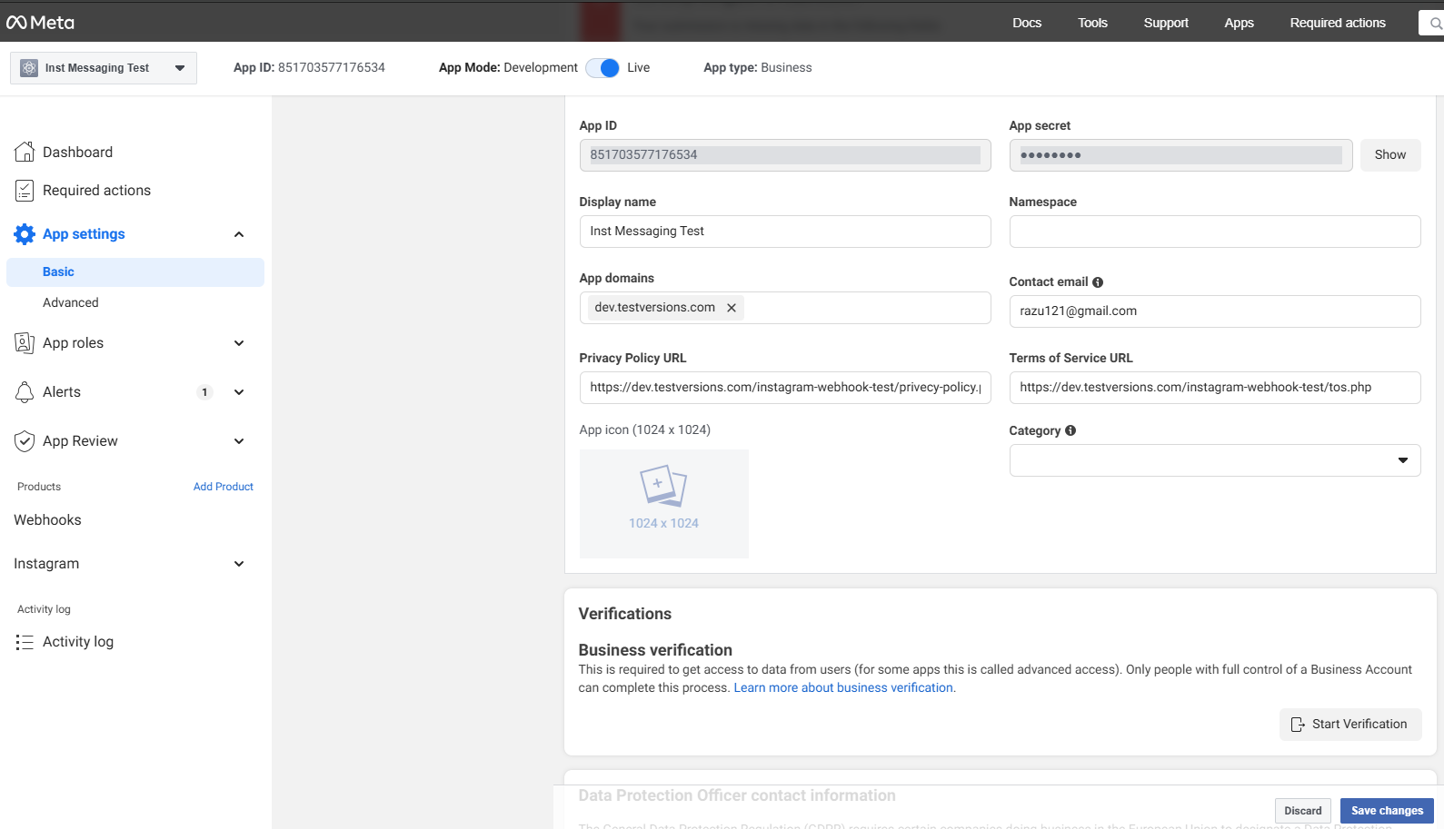1444x829 pixels.
Task: Open Required actions in top bar
Action: pyautogui.click(x=1338, y=23)
